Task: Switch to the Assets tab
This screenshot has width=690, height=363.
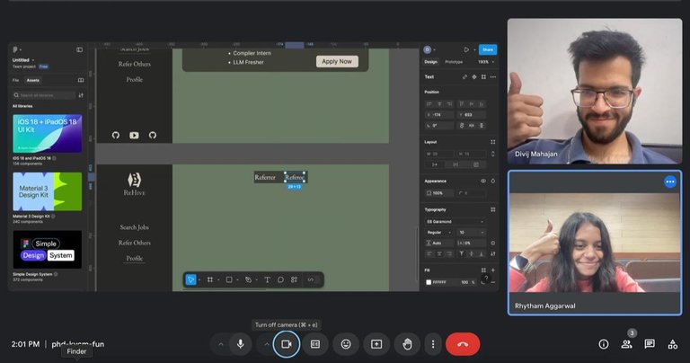Action: click(x=33, y=80)
